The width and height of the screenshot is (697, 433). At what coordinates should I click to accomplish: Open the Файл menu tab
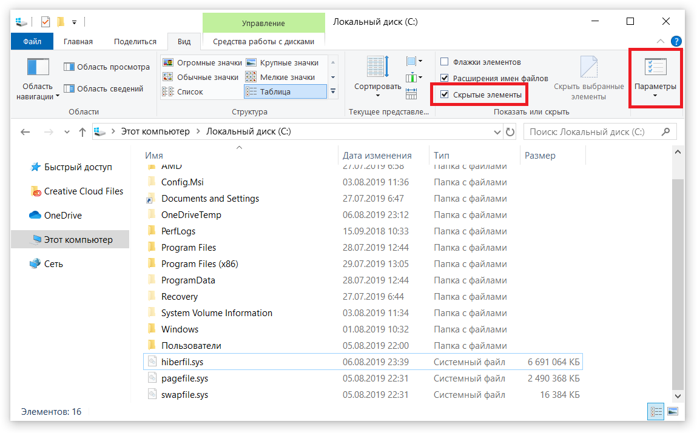tap(32, 42)
